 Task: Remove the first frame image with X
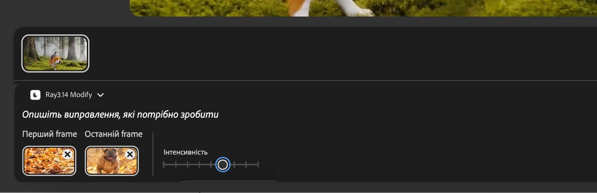[68, 154]
